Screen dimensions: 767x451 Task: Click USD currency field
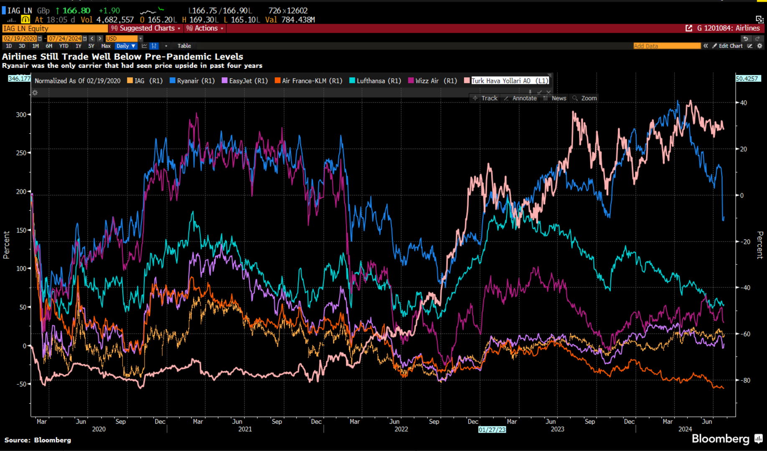pyautogui.click(x=122, y=38)
